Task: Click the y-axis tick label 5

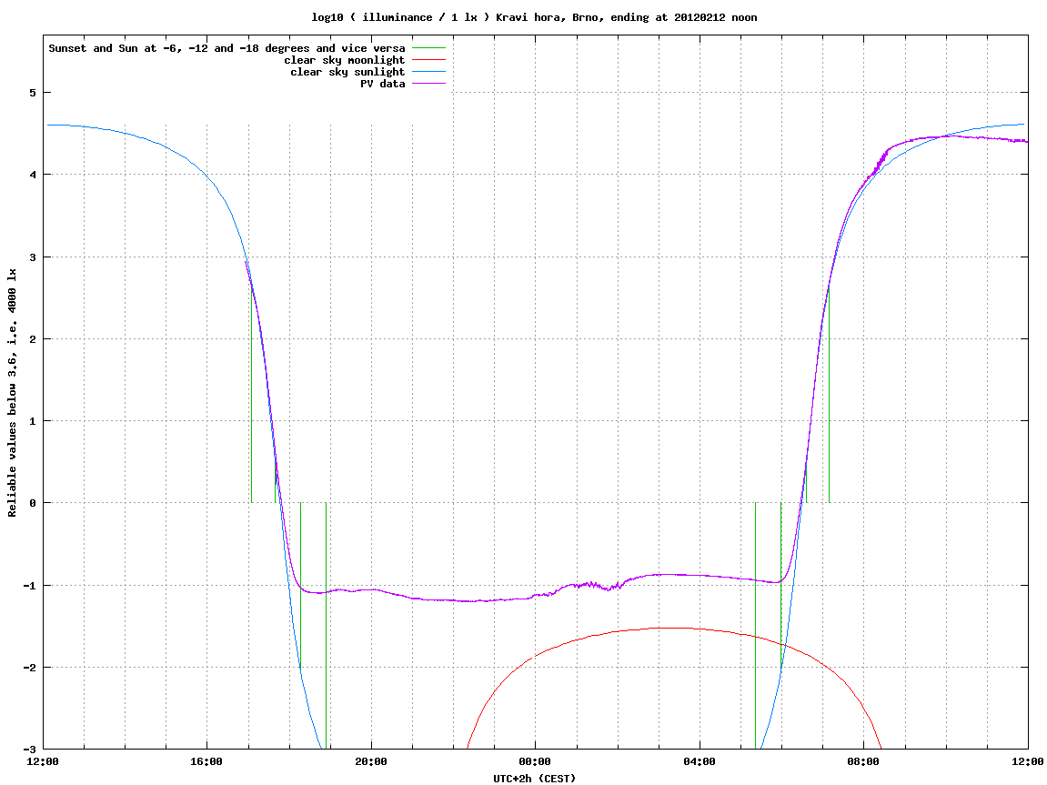Action: 32,93
